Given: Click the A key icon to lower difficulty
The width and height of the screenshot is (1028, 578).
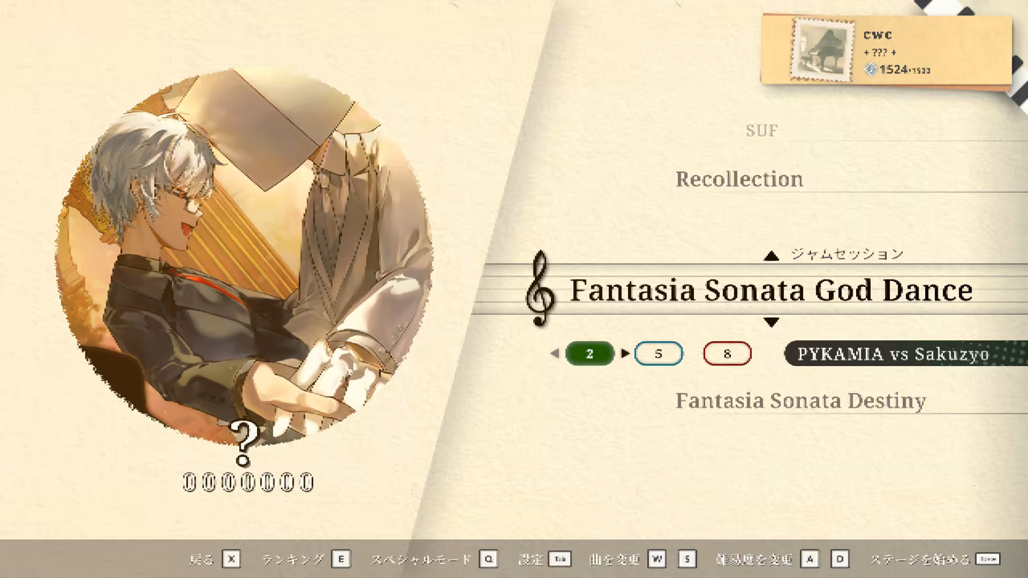Looking at the screenshot, I should (810, 559).
